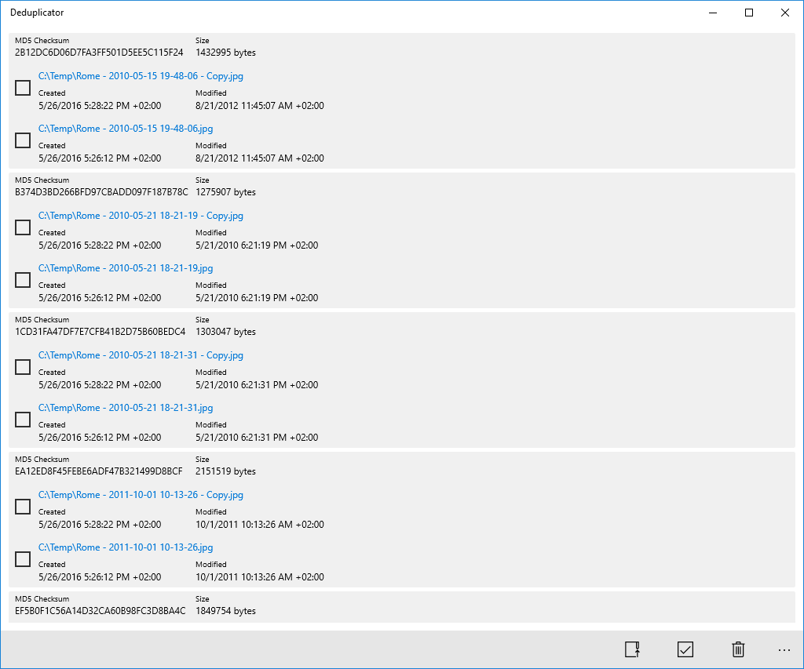Mark checkbox for Rome - 2011-10-01 10-13-26.jpg

23,559
